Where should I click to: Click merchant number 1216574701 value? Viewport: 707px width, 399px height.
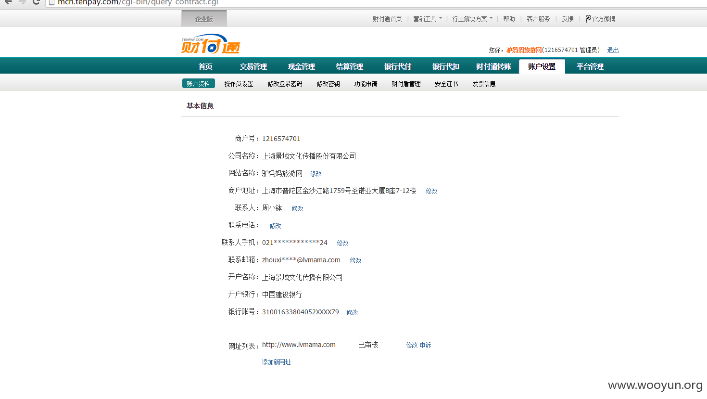(281, 139)
